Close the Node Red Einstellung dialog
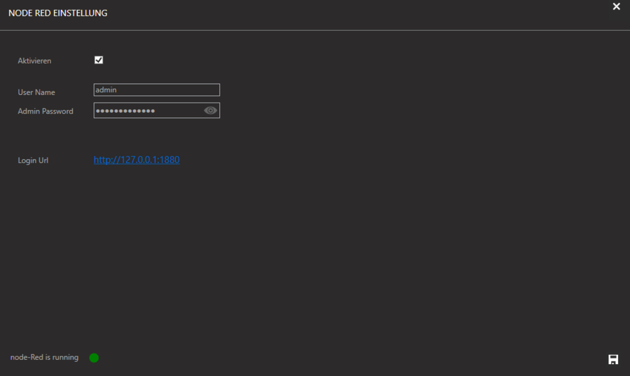Image resolution: width=630 pixels, height=376 pixels. (x=616, y=7)
